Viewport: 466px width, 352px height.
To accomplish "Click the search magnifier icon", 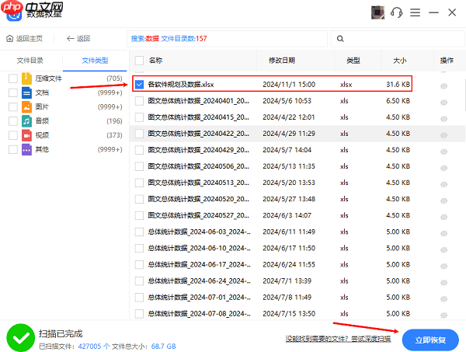I will 340,39.
